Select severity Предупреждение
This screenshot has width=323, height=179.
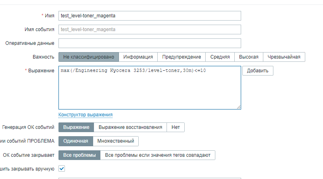click(181, 57)
